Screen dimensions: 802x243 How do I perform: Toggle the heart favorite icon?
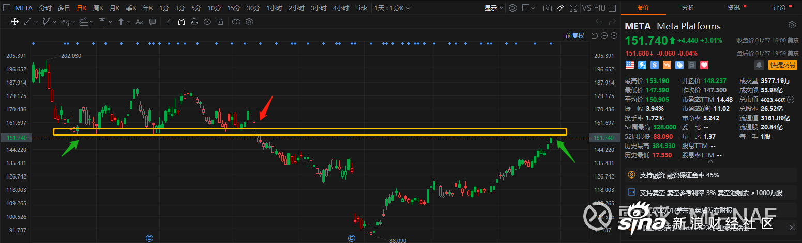tap(704, 65)
